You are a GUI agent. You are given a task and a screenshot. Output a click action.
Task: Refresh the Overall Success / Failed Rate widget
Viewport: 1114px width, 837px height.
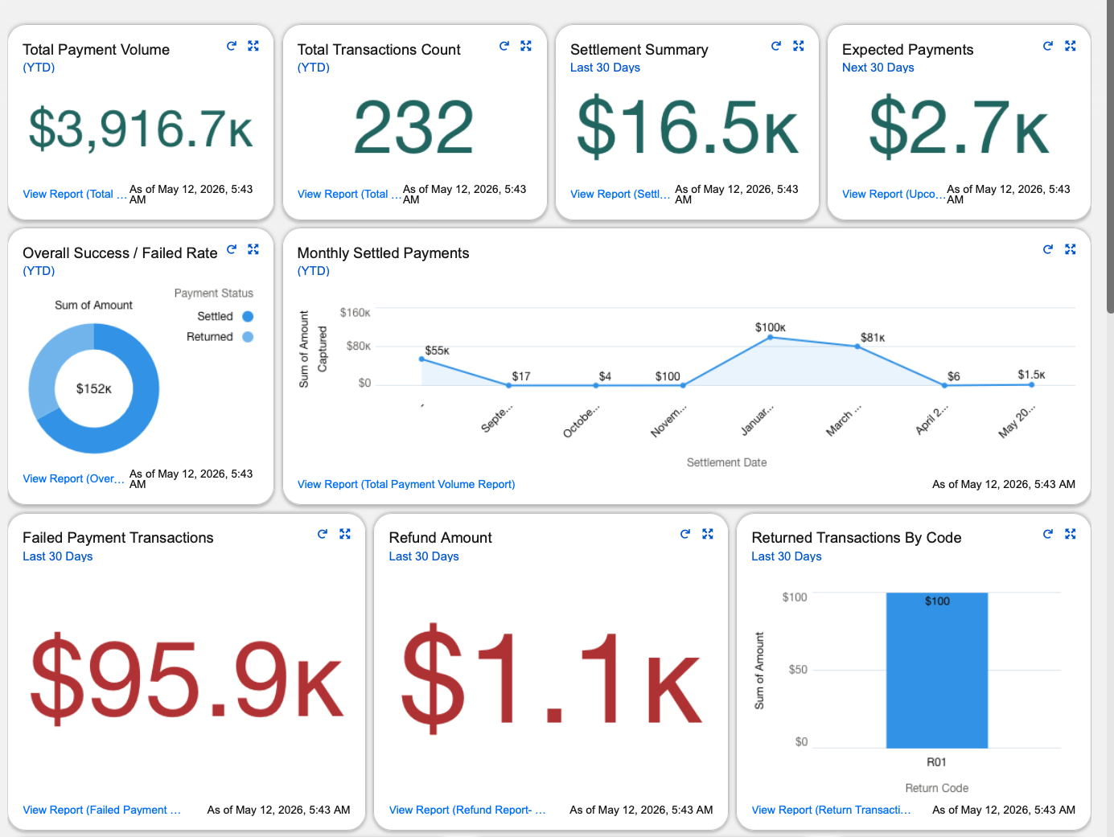point(232,249)
